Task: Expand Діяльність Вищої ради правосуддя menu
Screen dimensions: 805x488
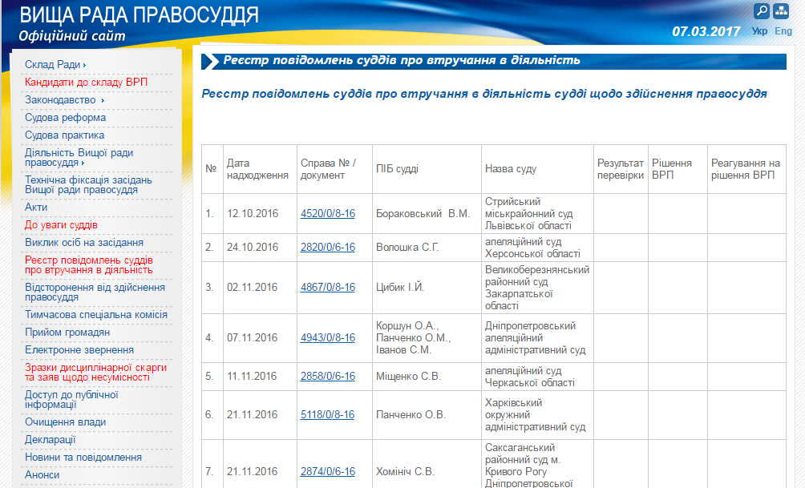Action: pyautogui.click(x=79, y=157)
